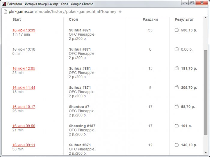Image resolution: width=210 pixels, height=157 pixels.
Task: Open the 16 июн 11:44 game link
Action: (x=24, y=87)
